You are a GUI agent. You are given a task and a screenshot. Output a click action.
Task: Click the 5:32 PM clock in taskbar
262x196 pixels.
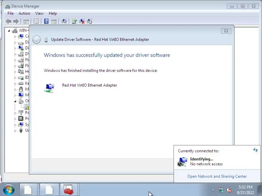[245, 187]
